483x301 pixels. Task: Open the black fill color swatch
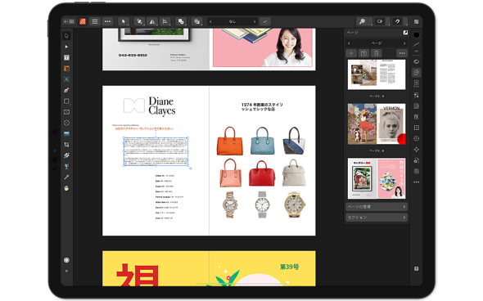tap(416, 35)
